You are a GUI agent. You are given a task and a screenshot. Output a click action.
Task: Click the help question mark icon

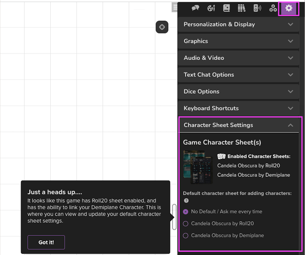[186, 201]
